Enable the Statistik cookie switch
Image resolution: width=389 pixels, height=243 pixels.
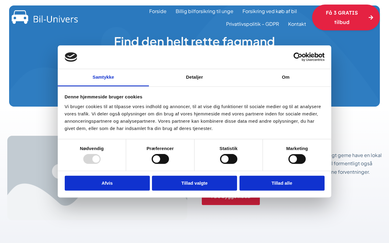pos(229,159)
